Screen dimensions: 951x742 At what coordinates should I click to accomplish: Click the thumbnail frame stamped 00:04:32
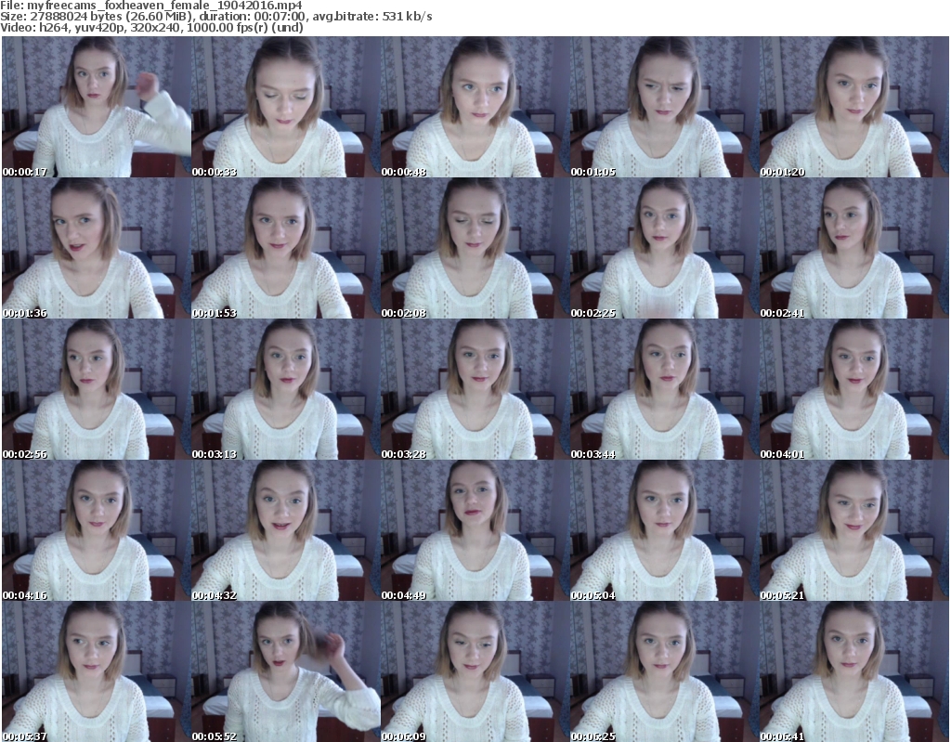point(286,530)
